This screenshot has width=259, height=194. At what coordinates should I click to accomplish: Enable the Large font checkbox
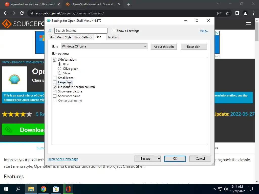click(x=55, y=82)
